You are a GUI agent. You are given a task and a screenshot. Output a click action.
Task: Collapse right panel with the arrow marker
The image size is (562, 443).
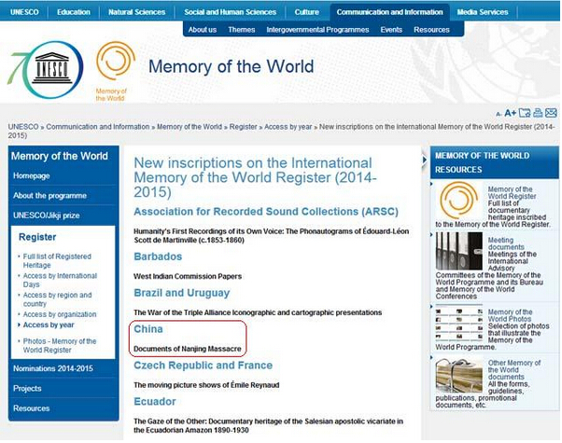pos(425,160)
